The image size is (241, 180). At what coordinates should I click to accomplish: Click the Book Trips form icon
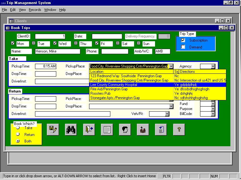click(8, 28)
